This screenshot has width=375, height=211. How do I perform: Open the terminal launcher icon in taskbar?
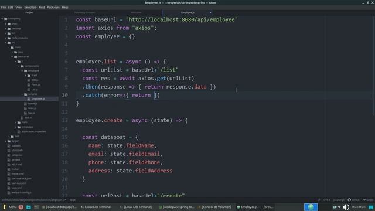click(x=36, y=207)
